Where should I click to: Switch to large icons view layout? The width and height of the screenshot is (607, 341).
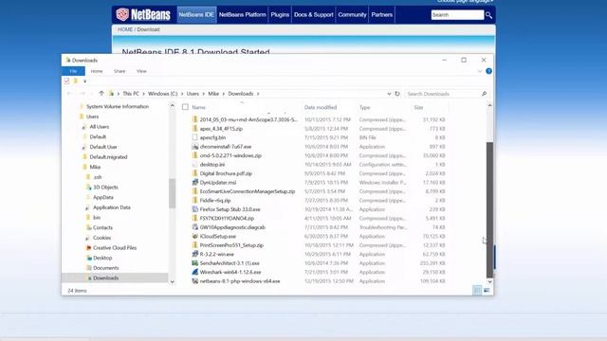tap(487, 290)
